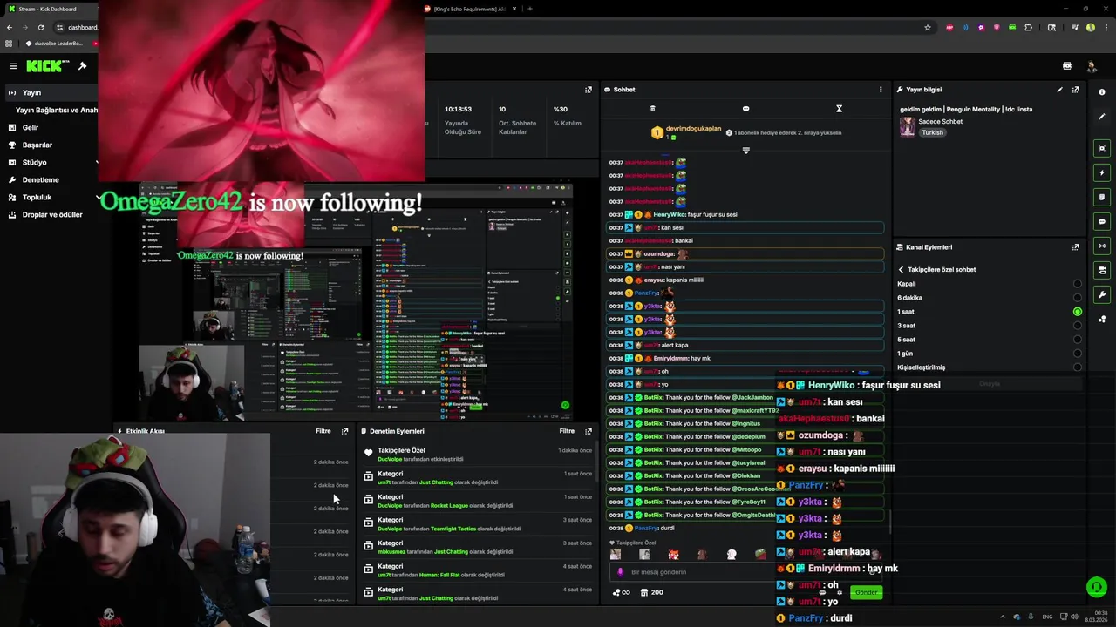This screenshot has width=1116, height=627.
Task: Open Filtre in Denetim Eylemleri panel
Action: click(x=567, y=431)
